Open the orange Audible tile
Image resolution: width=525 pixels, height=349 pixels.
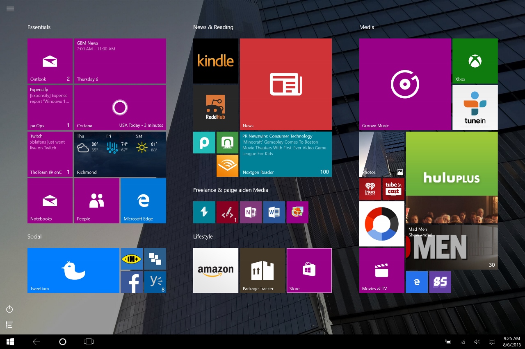(x=227, y=166)
